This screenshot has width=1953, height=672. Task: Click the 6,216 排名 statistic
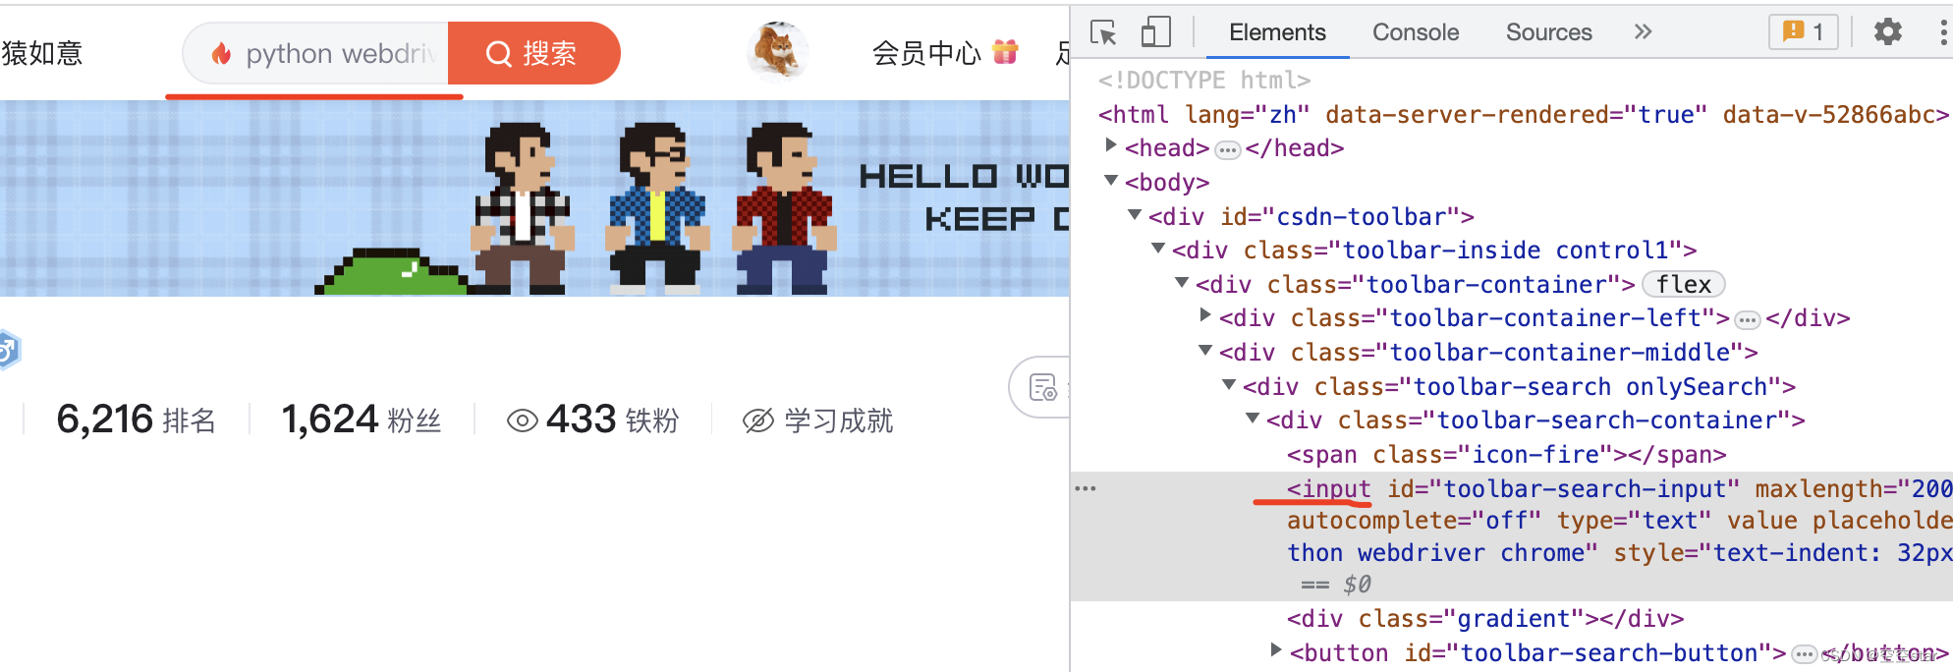coord(136,420)
